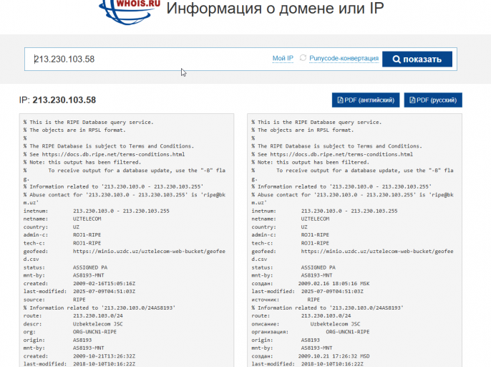Click source: RIPE line in left panel

pos(54,300)
